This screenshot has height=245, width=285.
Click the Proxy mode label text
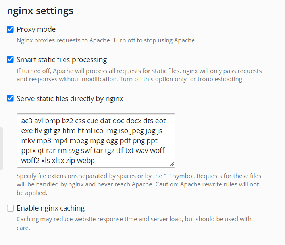36,29
